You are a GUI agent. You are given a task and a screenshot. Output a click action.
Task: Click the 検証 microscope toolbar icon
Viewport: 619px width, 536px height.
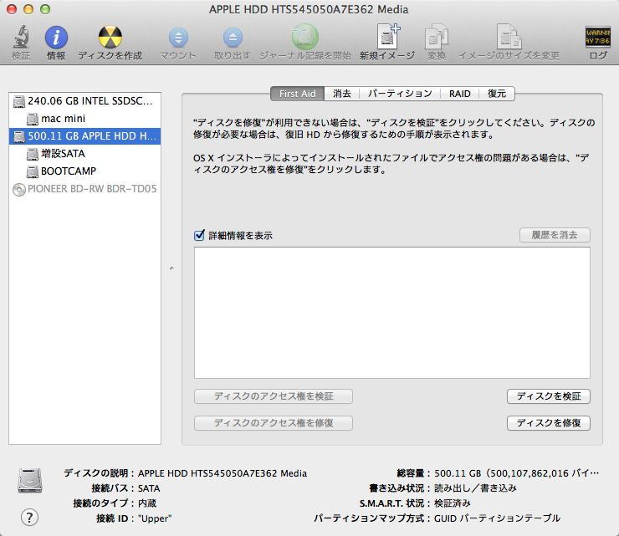(21, 37)
